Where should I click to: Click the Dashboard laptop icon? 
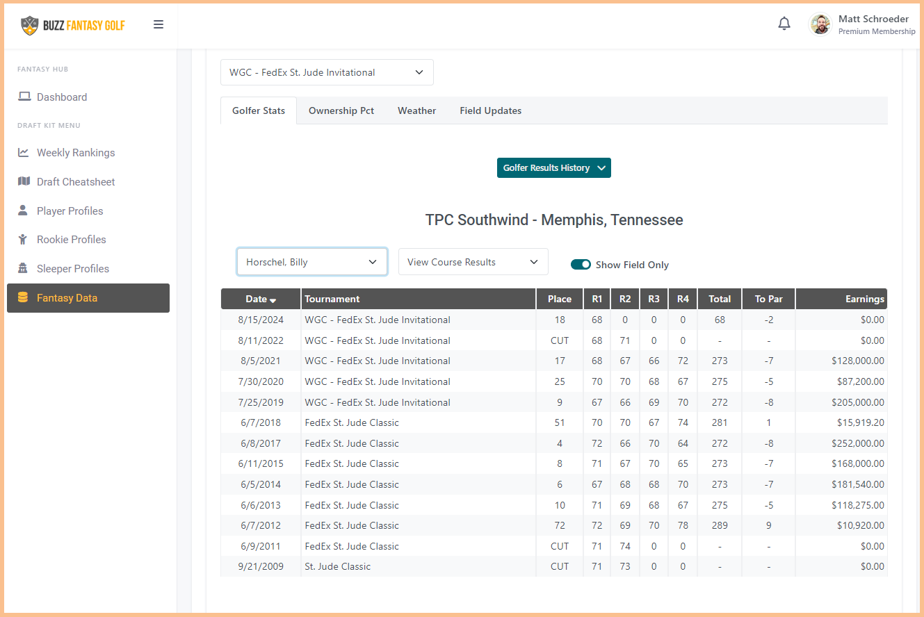tap(24, 97)
